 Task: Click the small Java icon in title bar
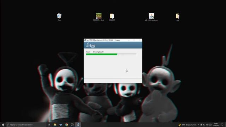pos(85,40)
